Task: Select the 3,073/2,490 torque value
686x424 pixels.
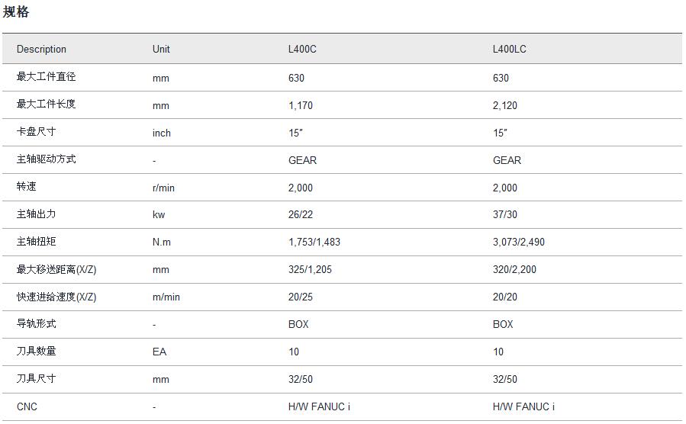Action: [519, 243]
